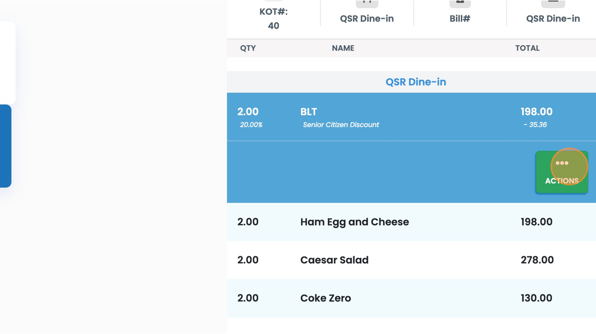Screen dimensions: 596x334
Task: Open the Bill# header cell
Action: click(x=460, y=19)
